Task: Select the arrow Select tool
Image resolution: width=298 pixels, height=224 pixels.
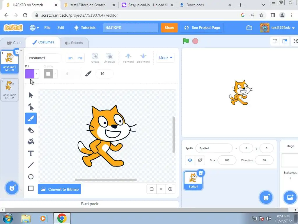Action: pos(31,95)
